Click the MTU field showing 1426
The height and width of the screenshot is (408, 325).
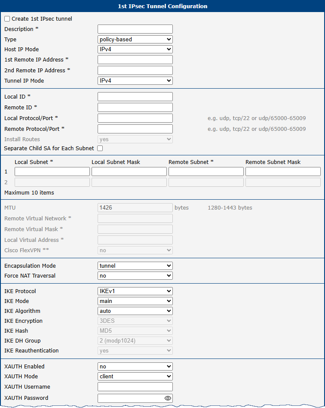135,207
